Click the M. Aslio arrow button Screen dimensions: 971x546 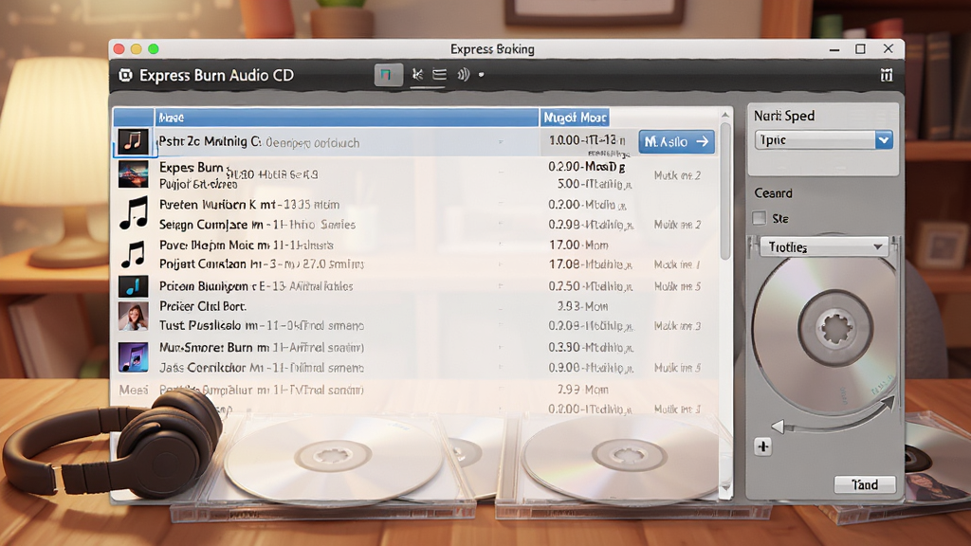676,142
